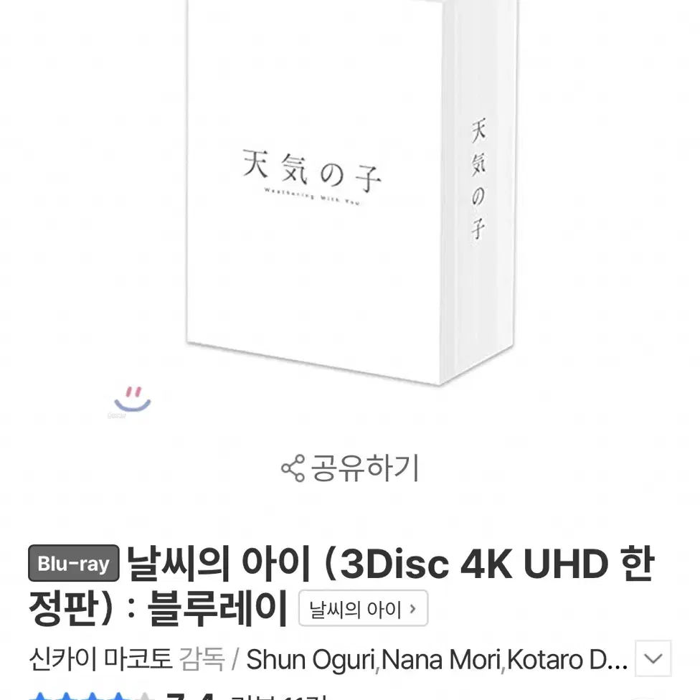Click the 감독 role label
This screenshot has width=700, height=700.
[202, 659]
